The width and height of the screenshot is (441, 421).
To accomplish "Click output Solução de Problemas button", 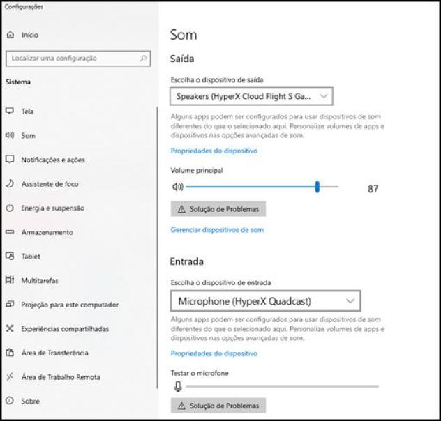I will 218,209.
